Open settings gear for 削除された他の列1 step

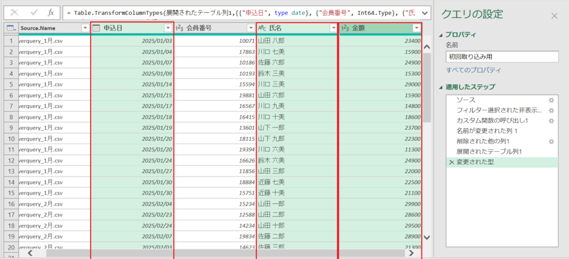tap(551, 141)
